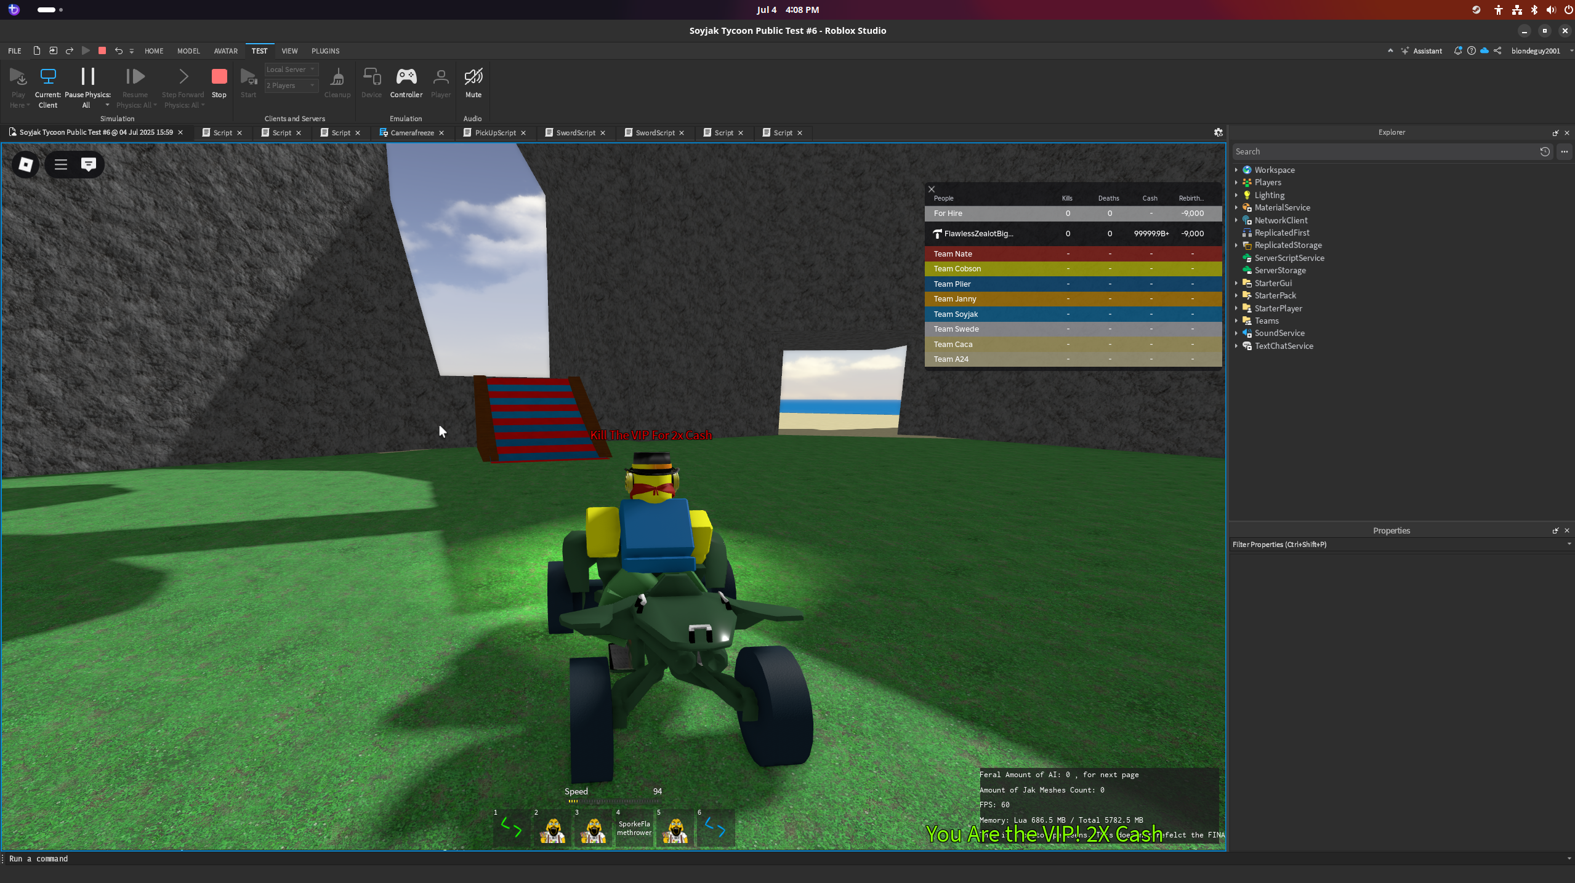The image size is (1575, 883).
Task: Click the script editor settings gear icon
Action: 1218,132
